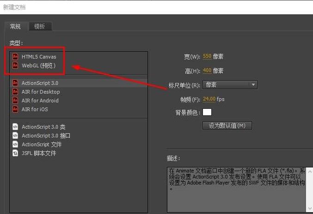
Task: Choose ActionScript 3.0 in type list
Action: [x=79, y=83]
